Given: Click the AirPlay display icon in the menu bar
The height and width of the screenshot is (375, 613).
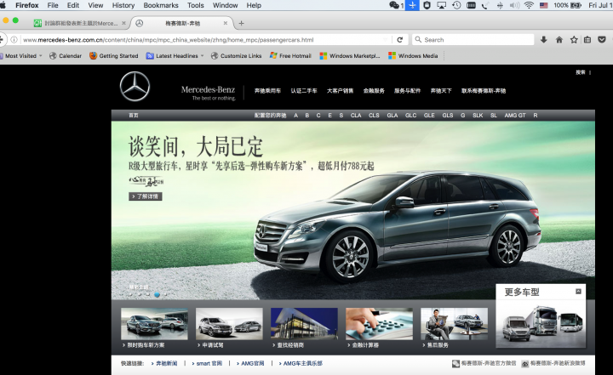Looking at the screenshot, I should pos(441,5).
